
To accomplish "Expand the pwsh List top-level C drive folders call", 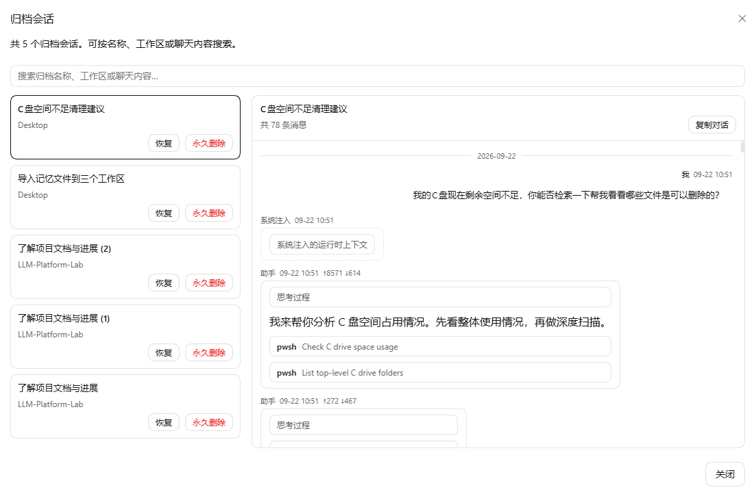I will [440, 373].
